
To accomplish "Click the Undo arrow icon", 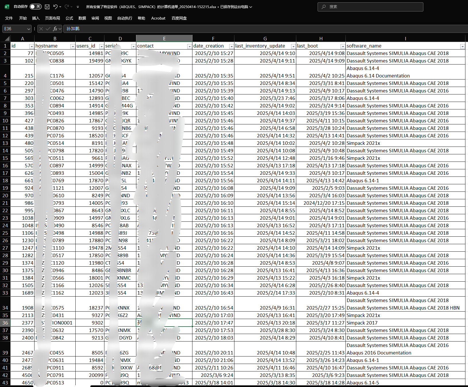I will point(56,7).
